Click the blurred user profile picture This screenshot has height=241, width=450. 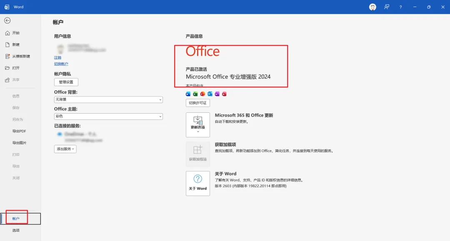[x=60, y=48]
